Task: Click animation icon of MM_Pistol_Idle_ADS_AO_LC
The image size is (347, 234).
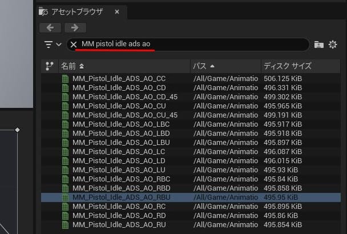Action: (x=65, y=152)
